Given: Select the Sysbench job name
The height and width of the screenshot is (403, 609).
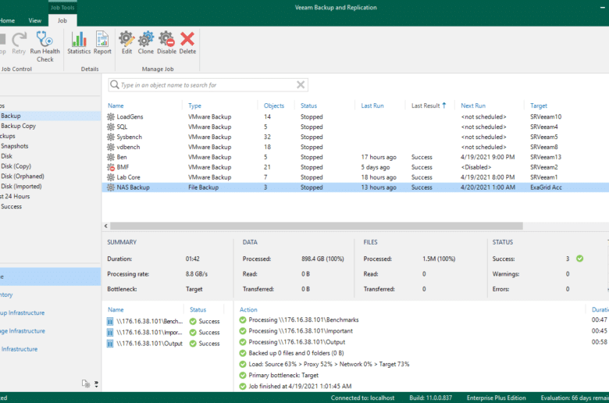Looking at the screenshot, I should click(130, 137).
